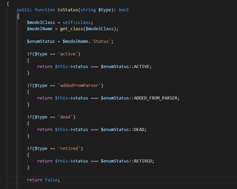Image resolution: width=237 pixels, height=189 pixels.
Task: Click the 'bool' return type
Action: [x=124, y=10]
